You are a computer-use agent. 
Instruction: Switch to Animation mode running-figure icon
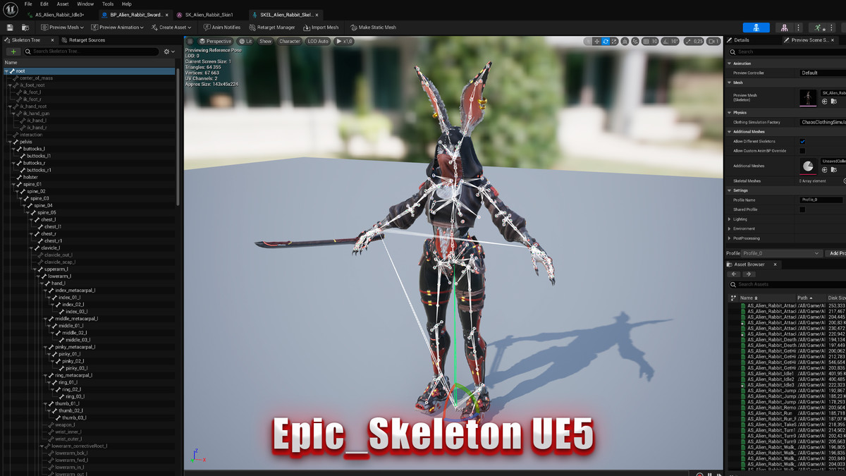pos(819,28)
